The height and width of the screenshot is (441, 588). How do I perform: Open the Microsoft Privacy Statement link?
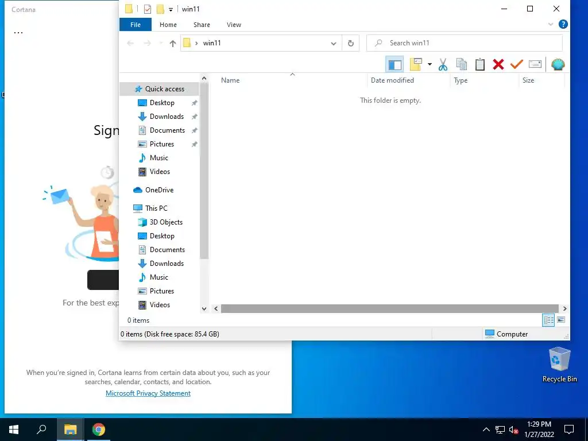(x=148, y=393)
